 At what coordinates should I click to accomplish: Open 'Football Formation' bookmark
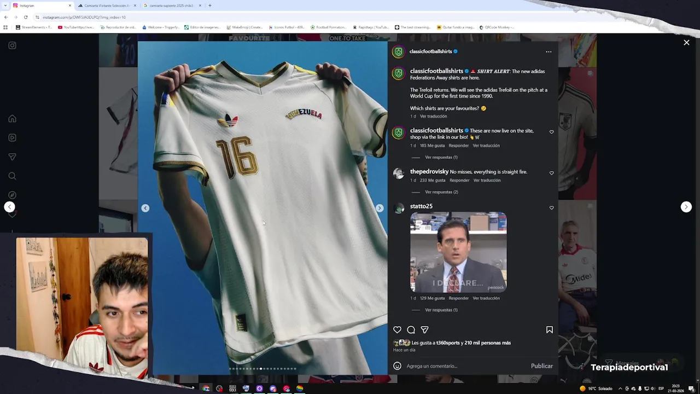(328, 27)
